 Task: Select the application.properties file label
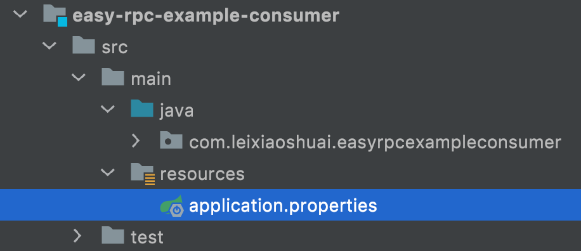point(283,205)
